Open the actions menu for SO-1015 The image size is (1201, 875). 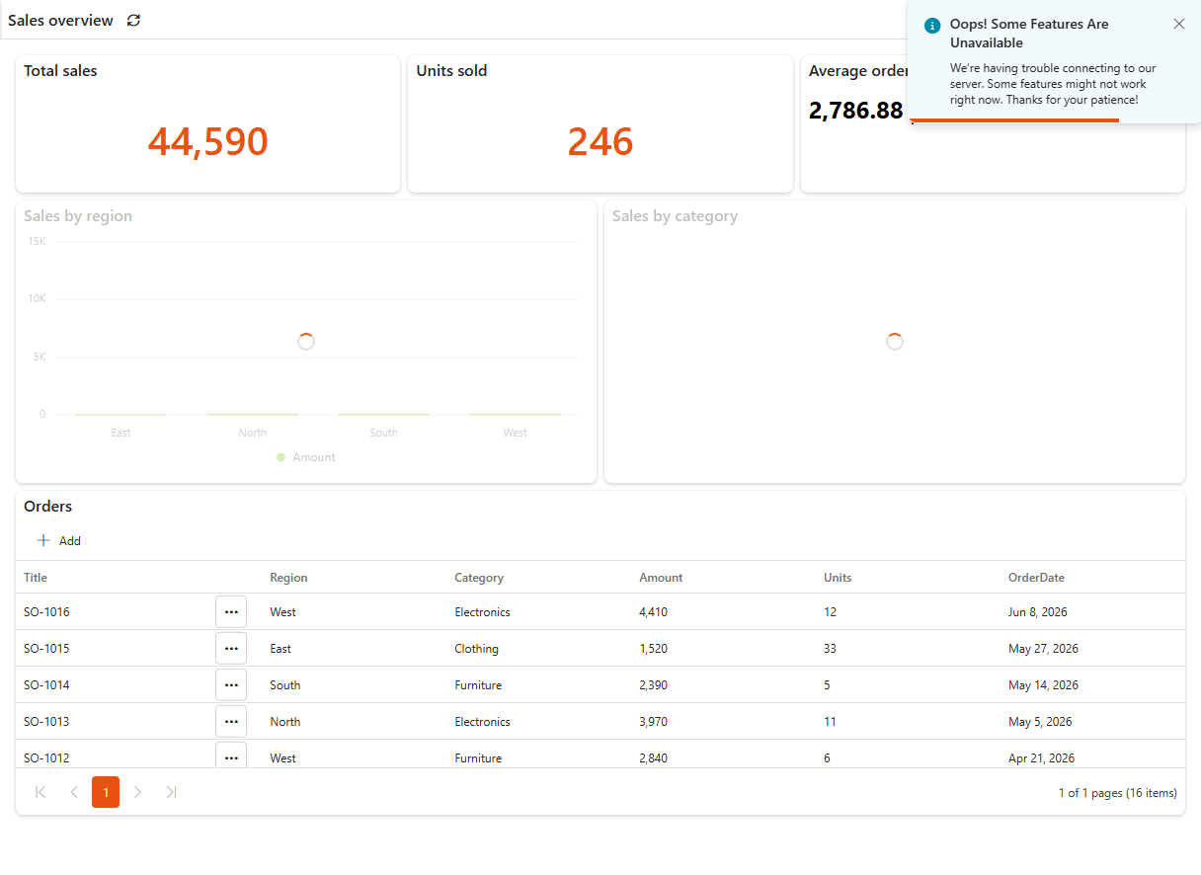click(x=231, y=649)
